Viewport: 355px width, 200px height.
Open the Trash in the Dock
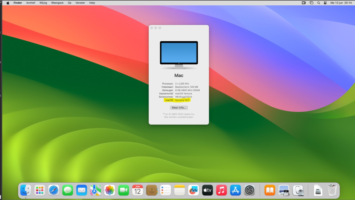pos(332,190)
